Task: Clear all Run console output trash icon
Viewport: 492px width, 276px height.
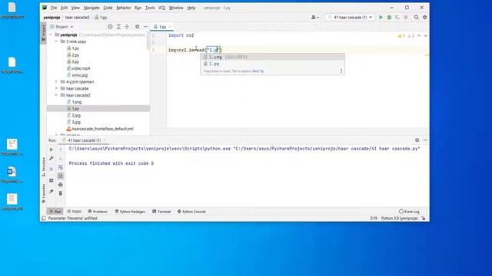Action: pos(61,193)
